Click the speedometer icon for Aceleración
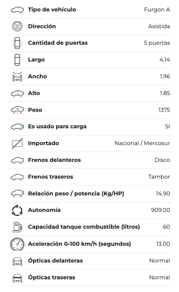The height and width of the screenshot is (292, 179). click(17, 244)
